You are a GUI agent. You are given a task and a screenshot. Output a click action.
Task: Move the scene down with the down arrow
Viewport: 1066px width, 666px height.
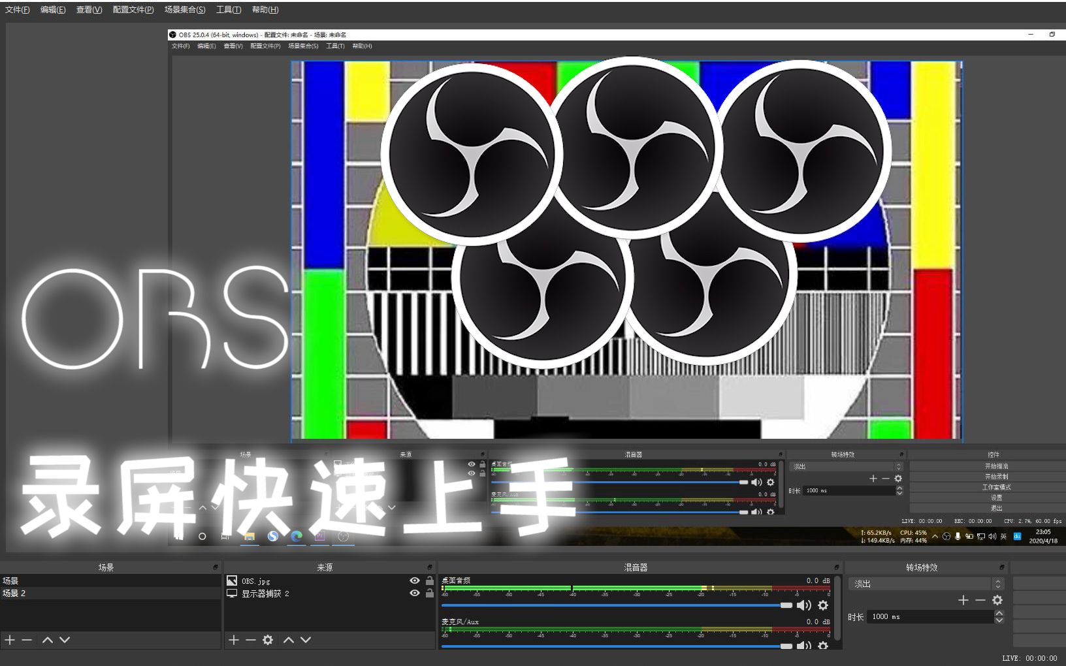[x=65, y=640]
